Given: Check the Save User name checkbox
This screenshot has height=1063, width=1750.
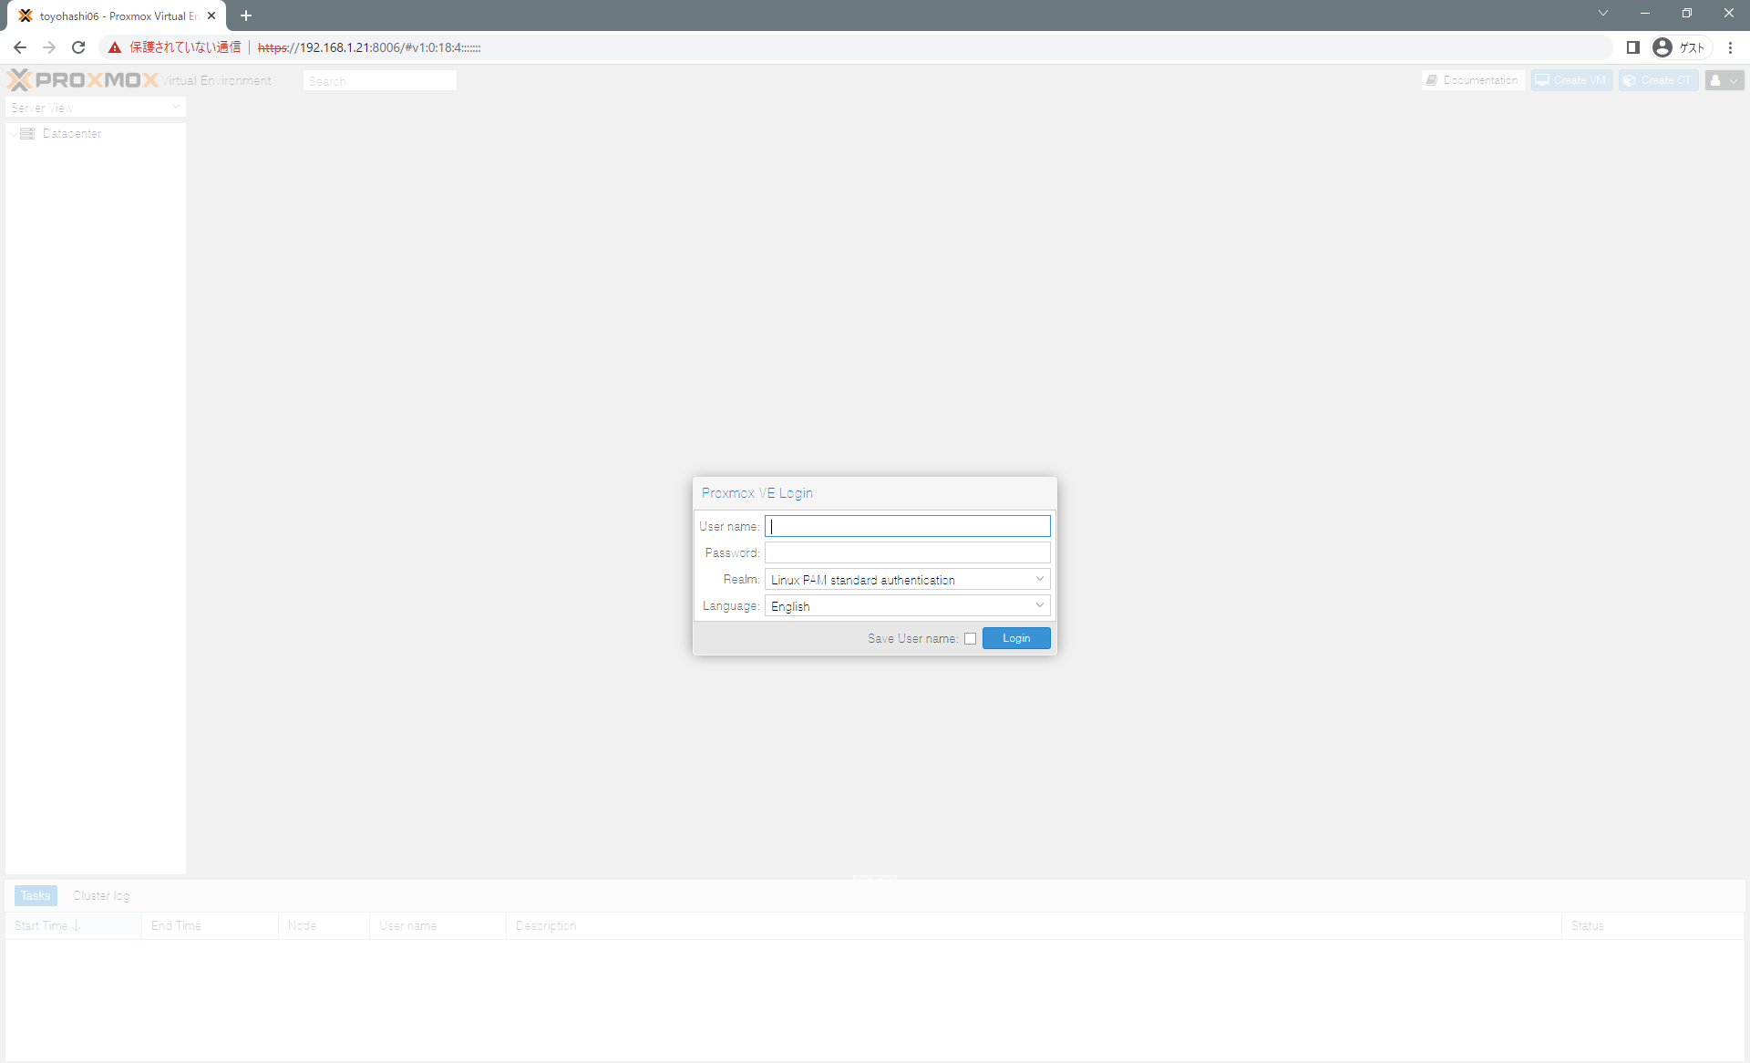Looking at the screenshot, I should [970, 638].
